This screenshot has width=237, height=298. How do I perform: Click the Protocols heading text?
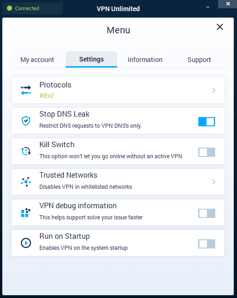click(55, 85)
